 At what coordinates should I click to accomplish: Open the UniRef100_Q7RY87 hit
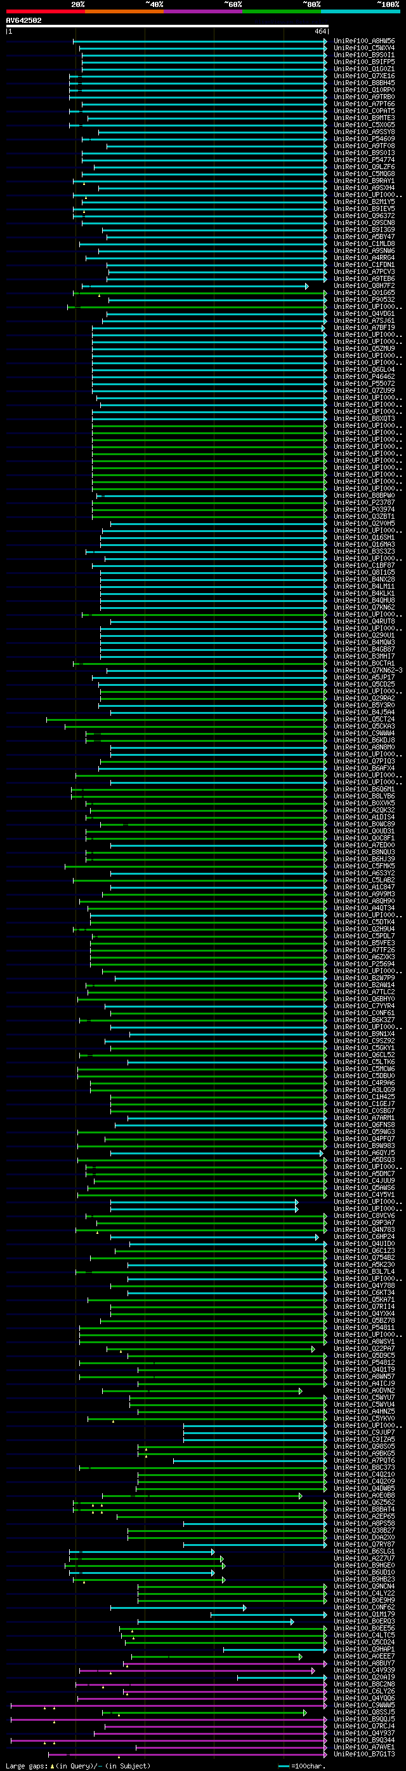tap(364, 1545)
